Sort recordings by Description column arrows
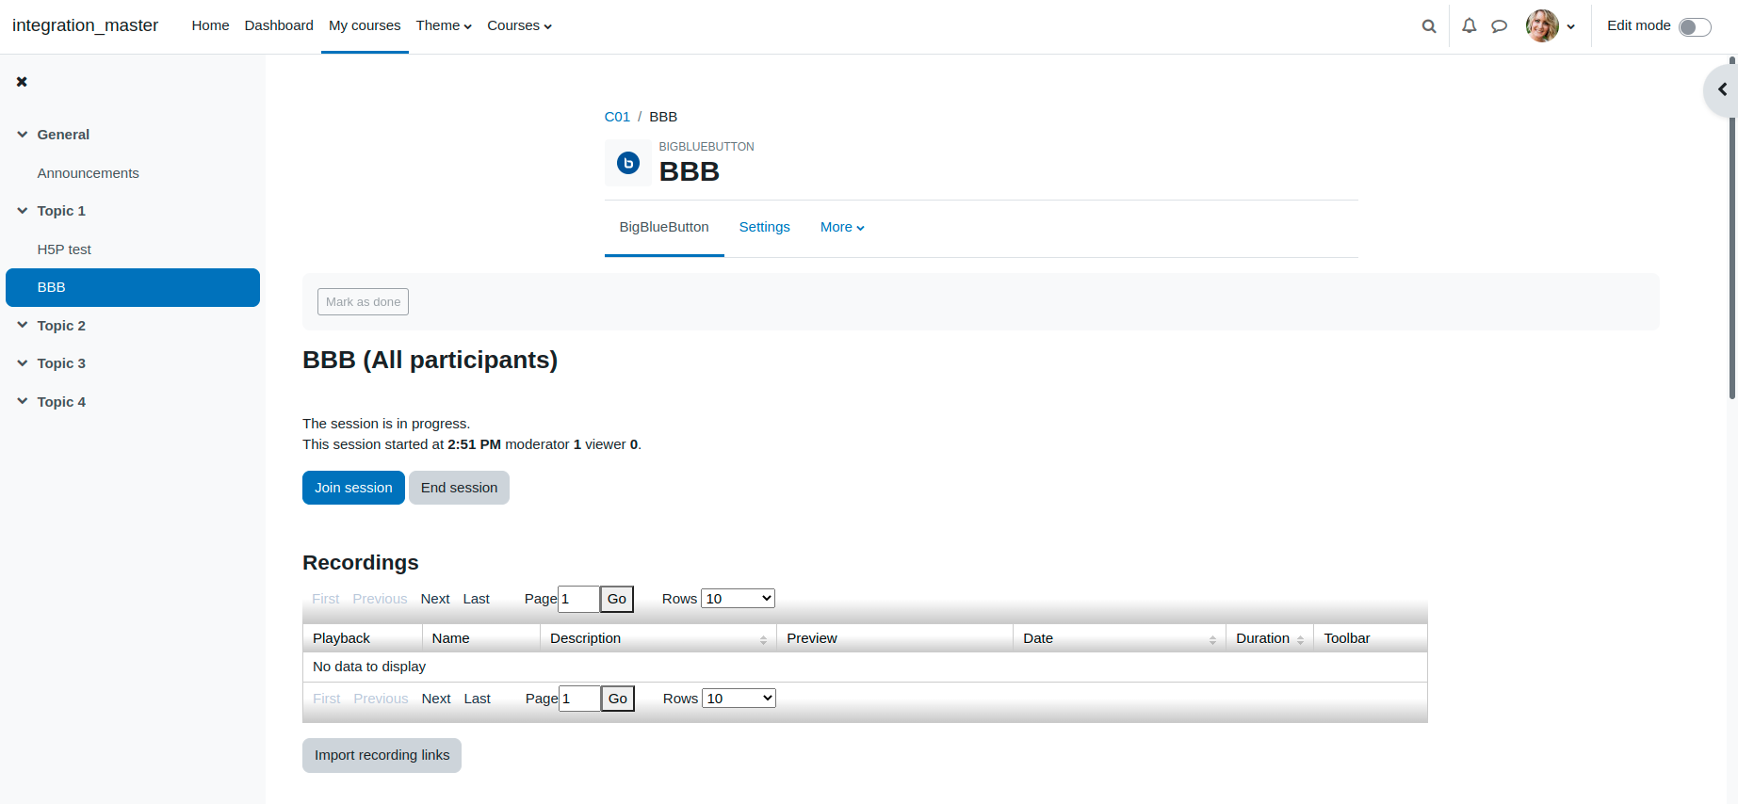Image resolution: width=1738 pixels, height=804 pixels. (763, 639)
